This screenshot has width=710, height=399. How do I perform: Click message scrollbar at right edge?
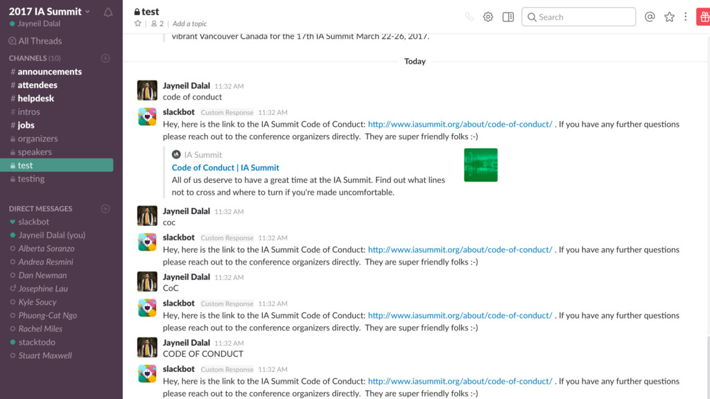[708, 366]
